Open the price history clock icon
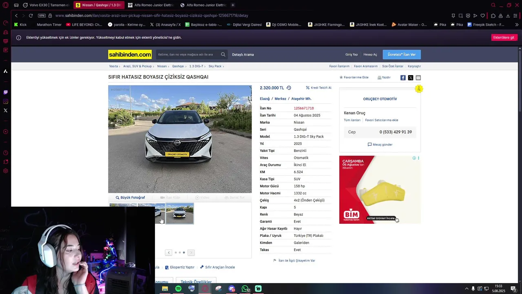The image size is (522, 294). [x=289, y=88]
